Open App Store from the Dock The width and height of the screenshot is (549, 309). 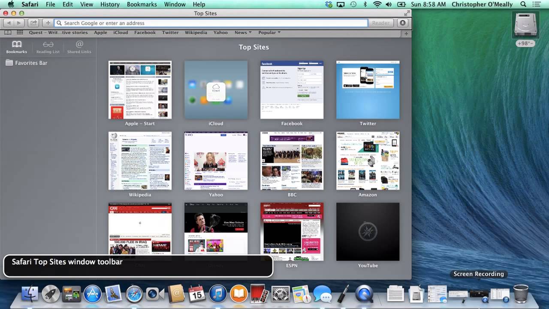pos(92,294)
